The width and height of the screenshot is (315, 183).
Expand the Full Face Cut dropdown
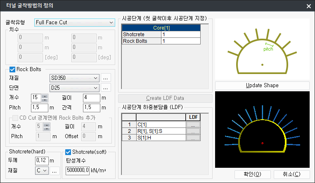tap(111, 23)
